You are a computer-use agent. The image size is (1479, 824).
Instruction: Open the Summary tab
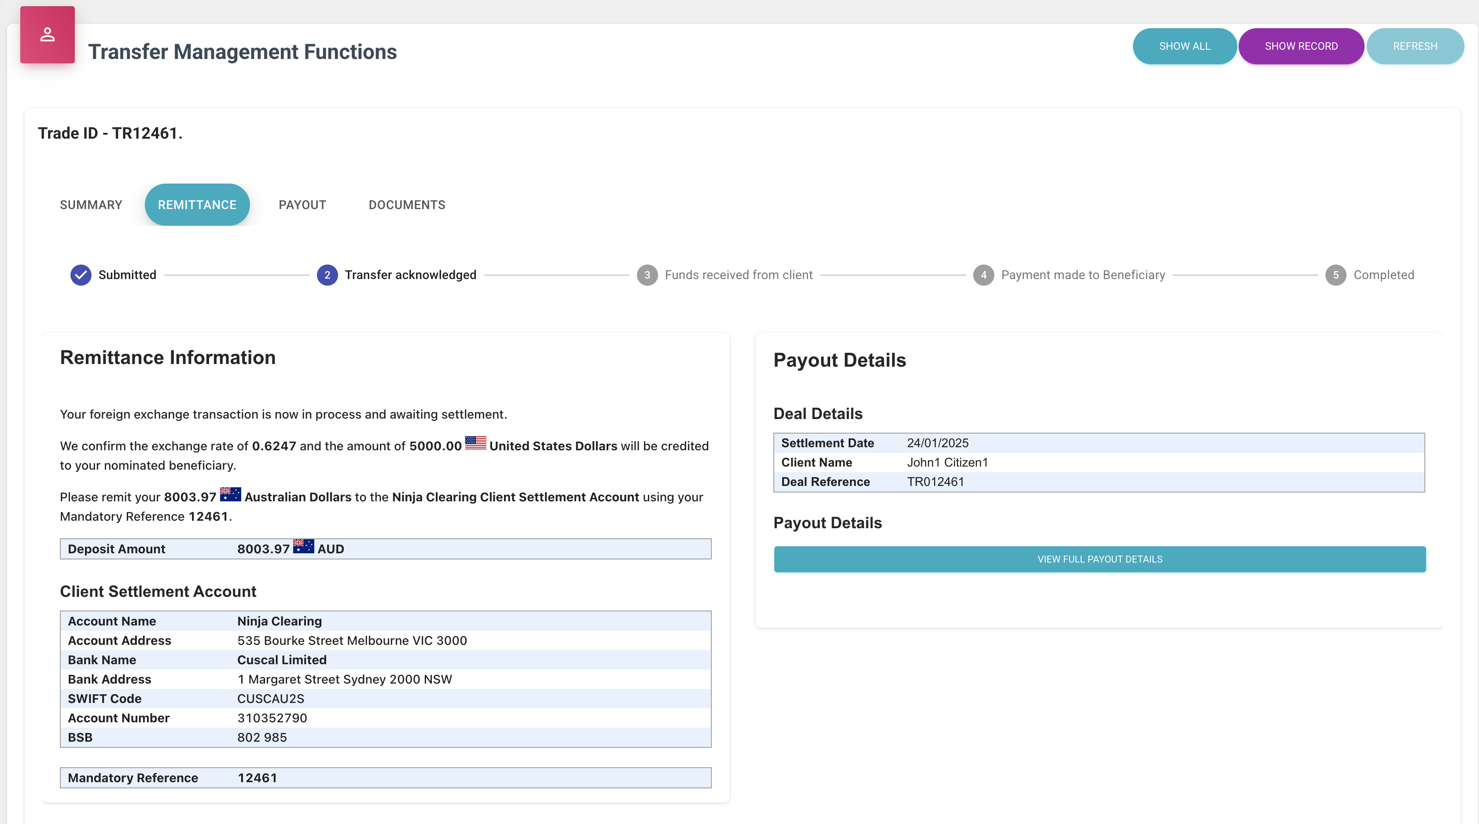point(91,205)
